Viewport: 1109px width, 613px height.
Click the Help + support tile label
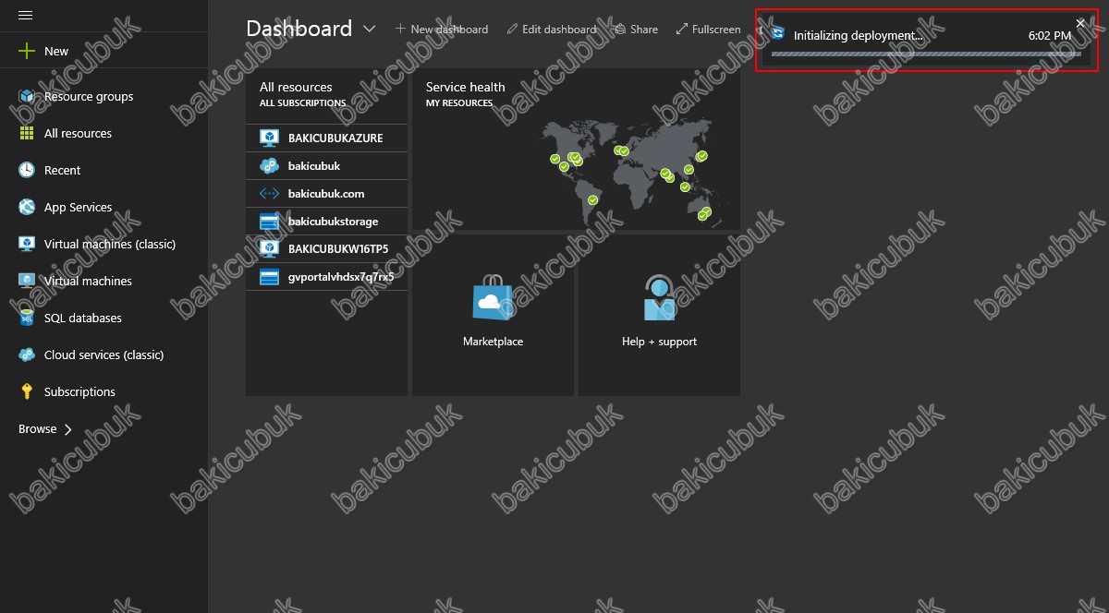659,342
